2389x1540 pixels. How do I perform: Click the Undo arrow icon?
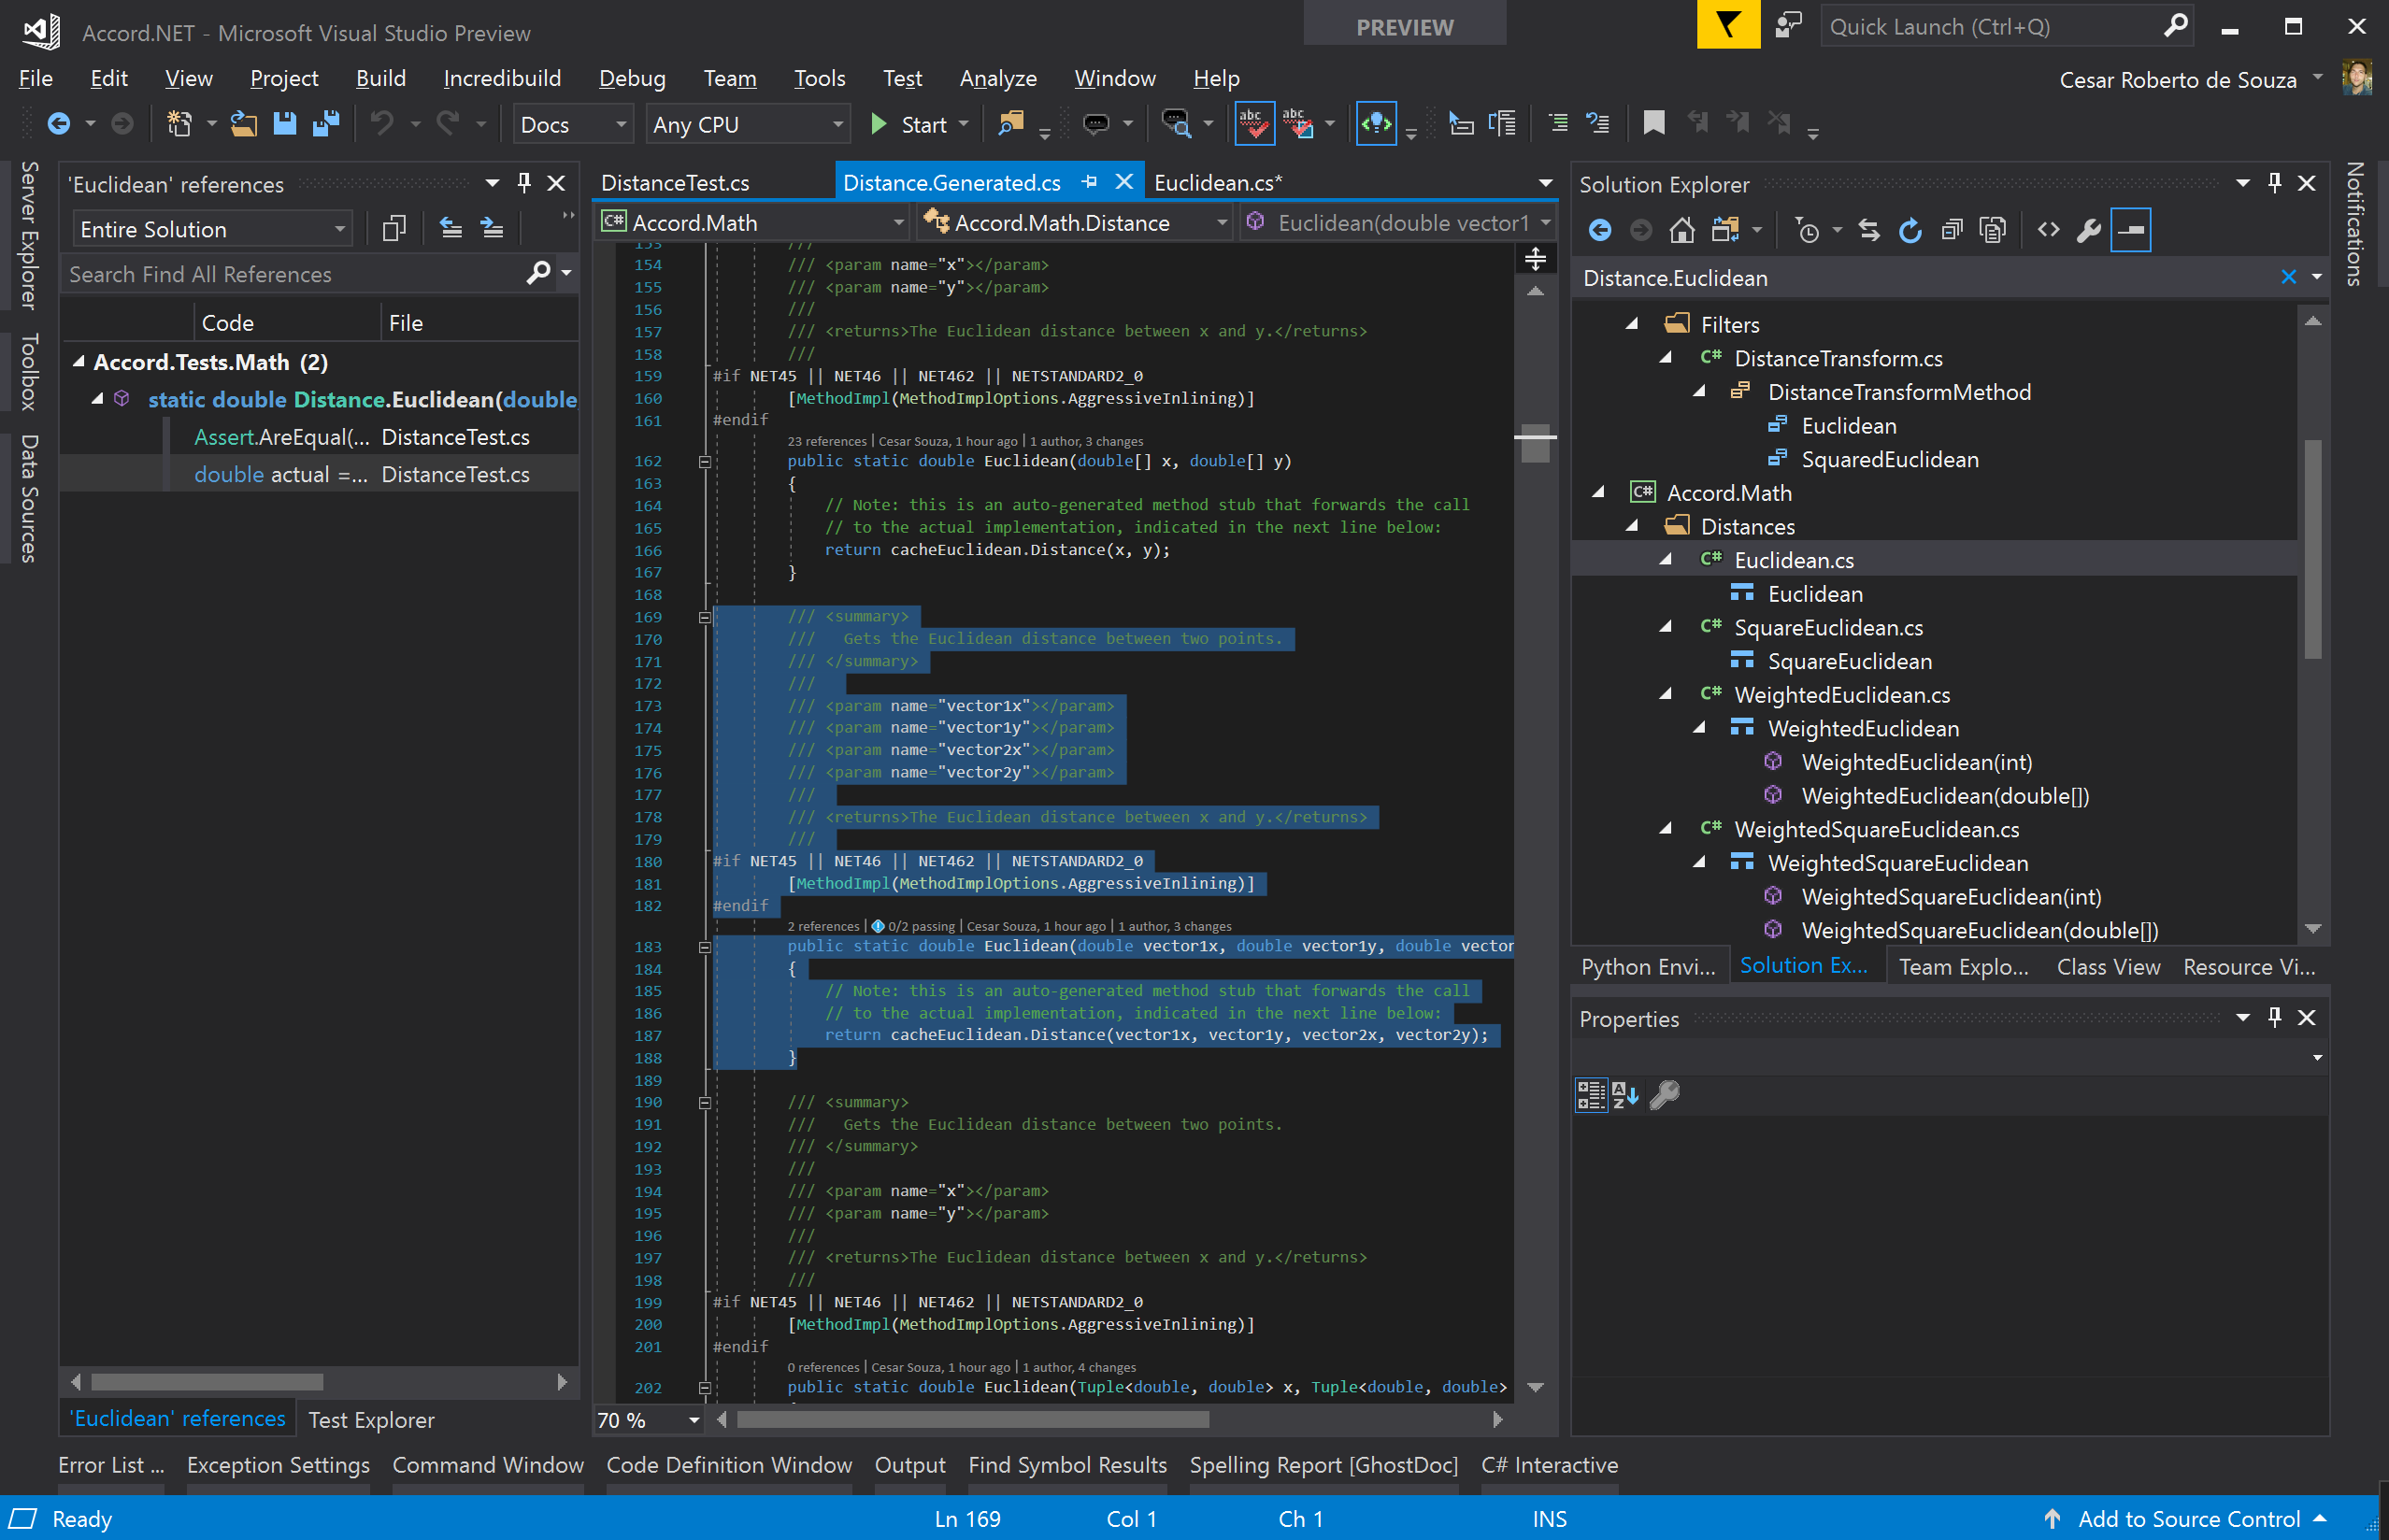pyautogui.click(x=381, y=124)
